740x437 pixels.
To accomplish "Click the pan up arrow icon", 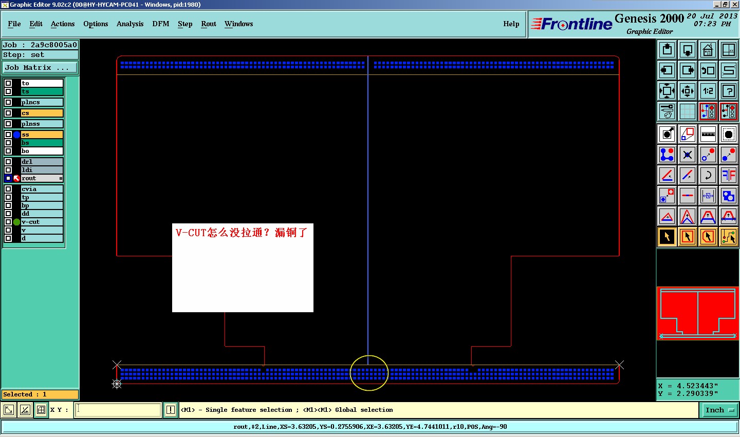I will coord(667,50).
